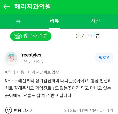Tap the 1번째 방문 visit count label

[x=88, y=110]
